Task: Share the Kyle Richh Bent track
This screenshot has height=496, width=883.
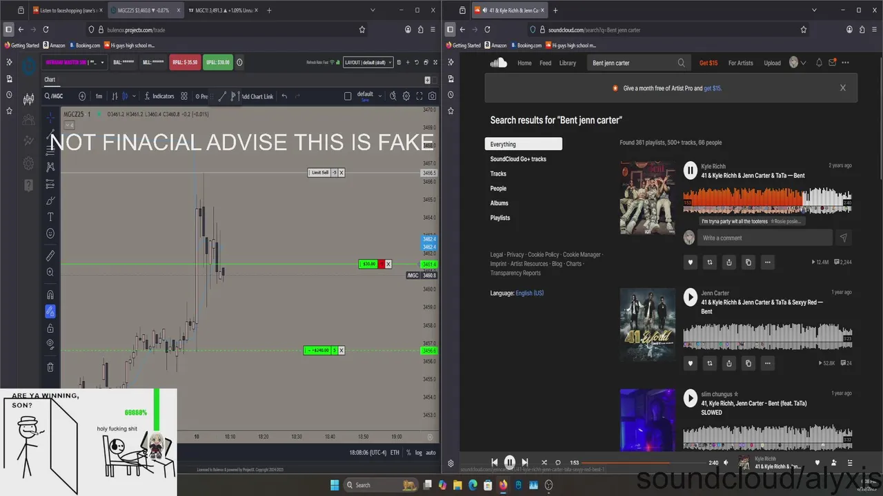Action: (729, 262)
